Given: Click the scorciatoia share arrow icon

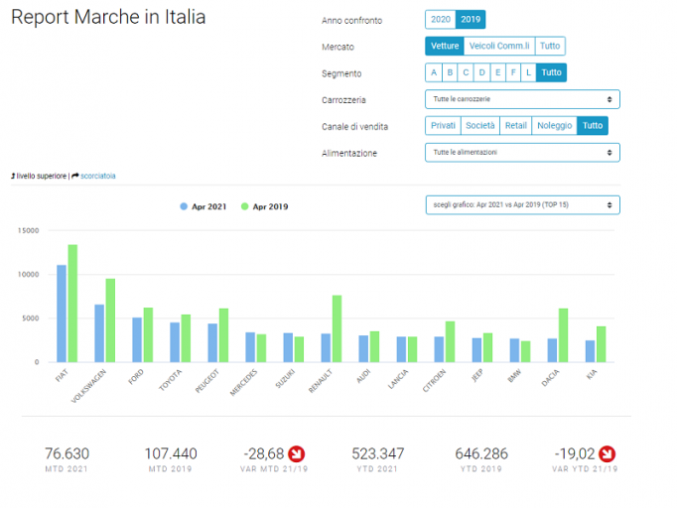Looking at the screenshot, I should coord(75,176).
